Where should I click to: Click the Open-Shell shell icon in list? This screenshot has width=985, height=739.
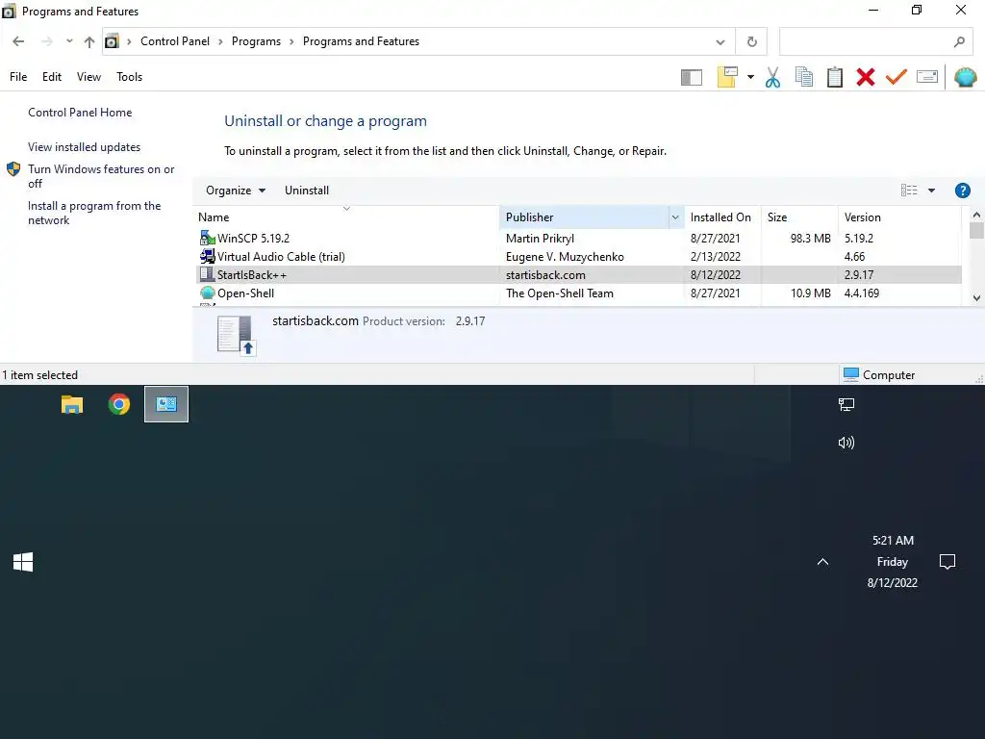coord(207,293)
